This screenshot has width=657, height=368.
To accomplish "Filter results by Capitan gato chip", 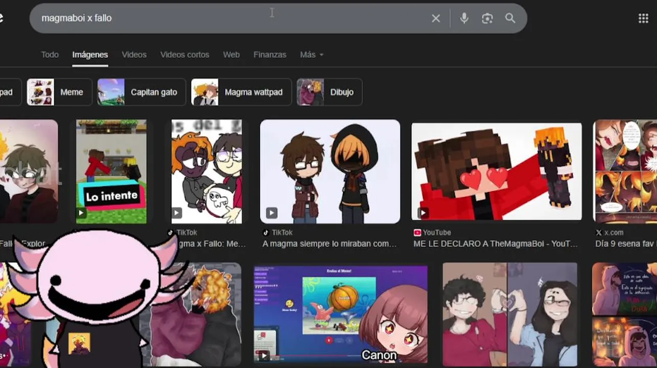I will pyautogui.click(x=142, y=92).
